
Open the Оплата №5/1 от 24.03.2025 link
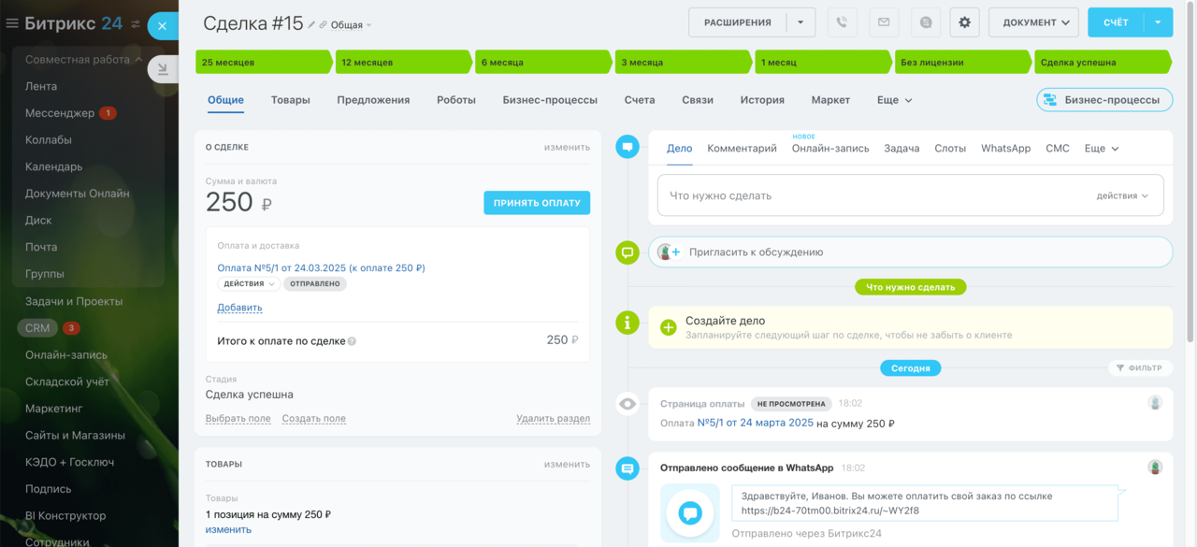tap(321, 267)
